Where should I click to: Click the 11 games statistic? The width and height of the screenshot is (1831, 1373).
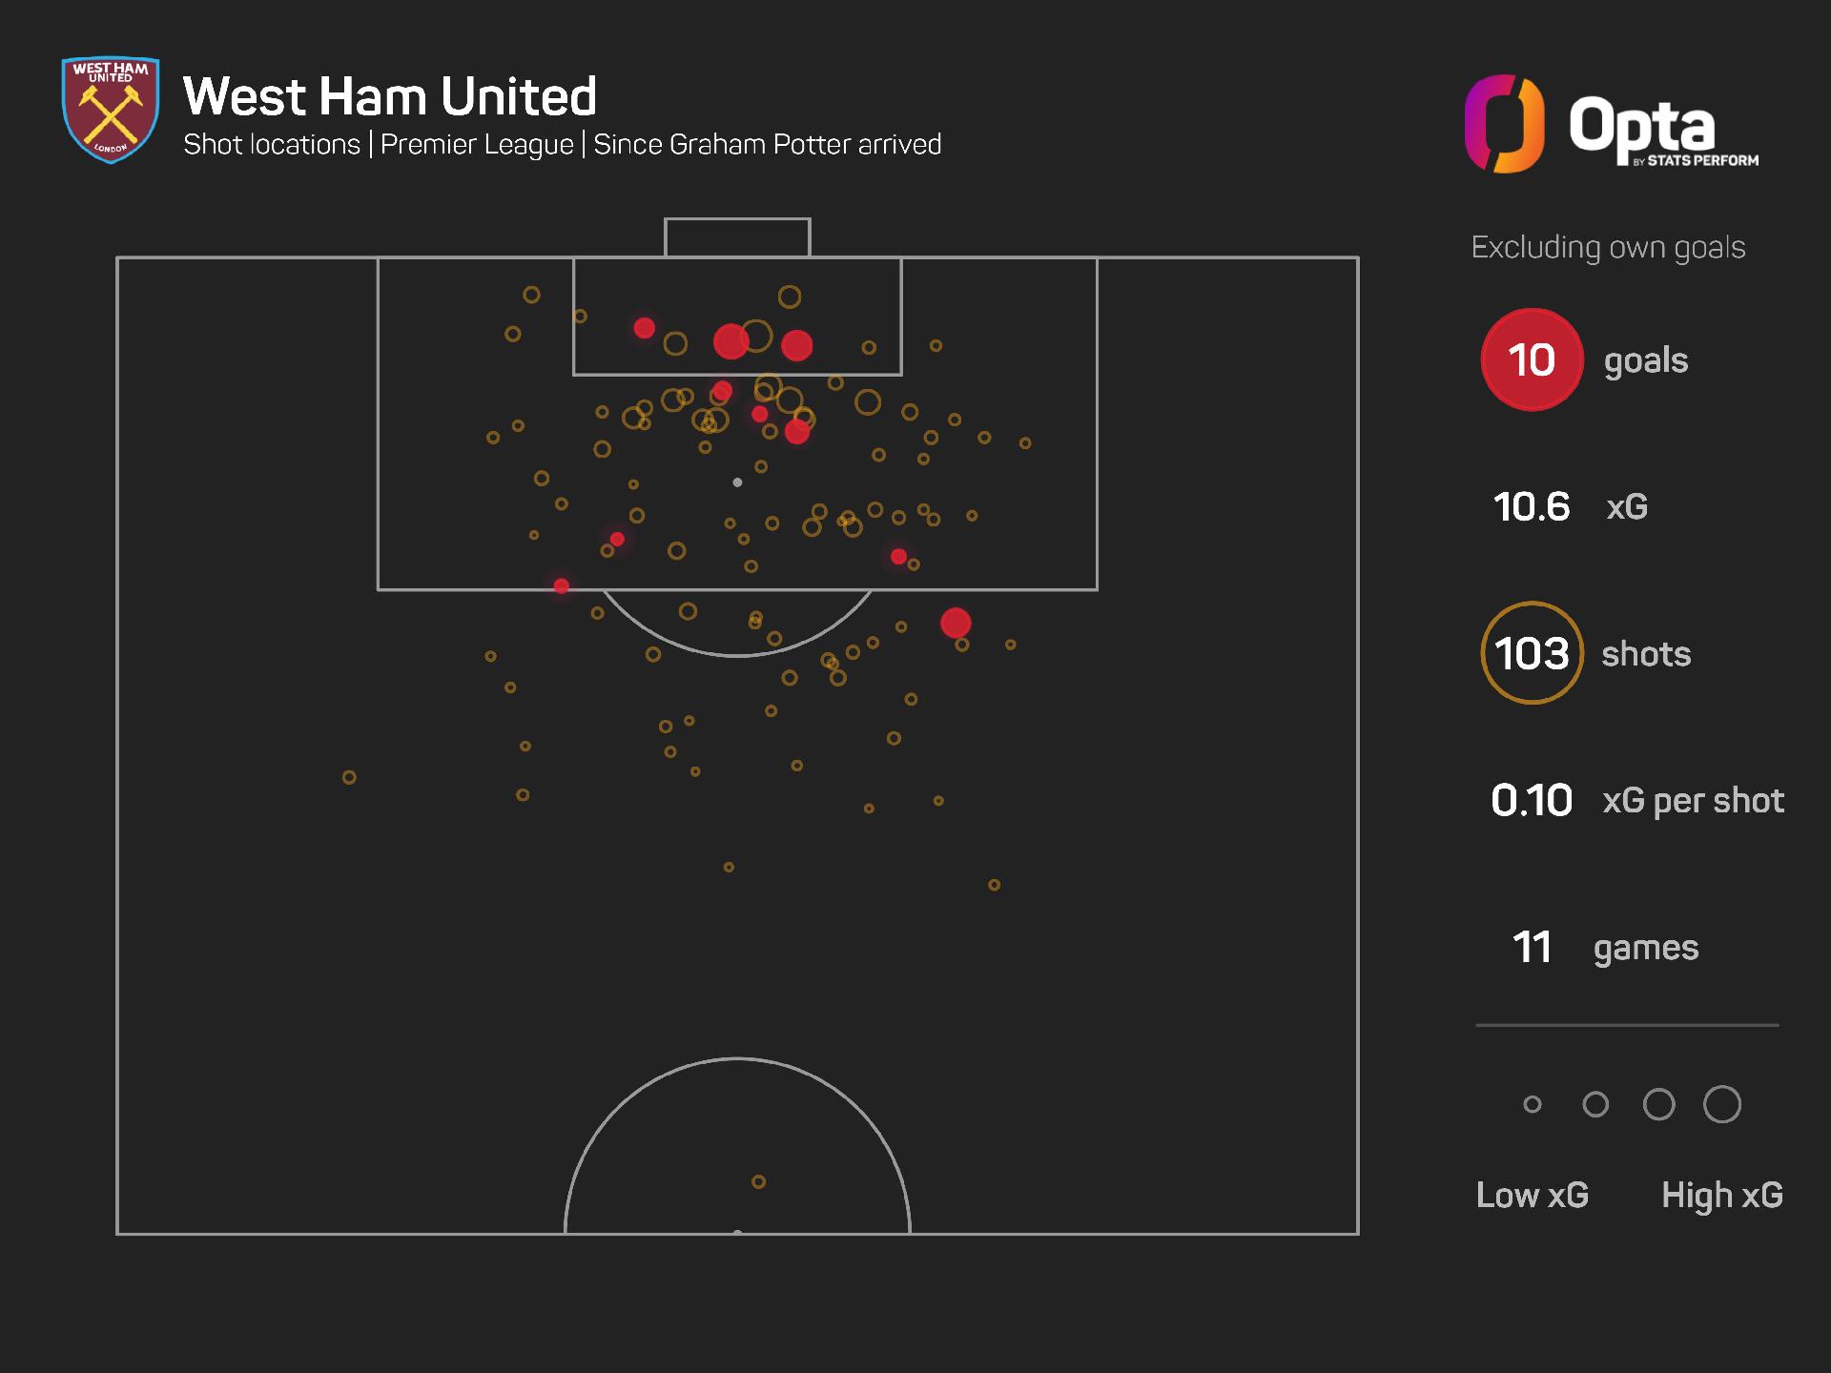(1606, 947)
